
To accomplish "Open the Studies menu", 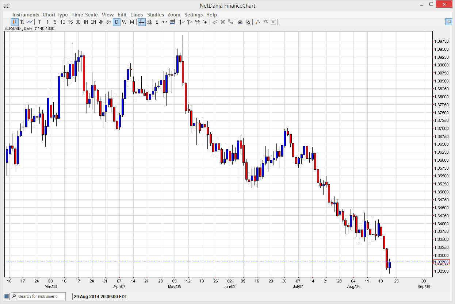I will tap(156, 15).
